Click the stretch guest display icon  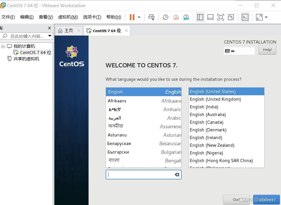[259, 17]
